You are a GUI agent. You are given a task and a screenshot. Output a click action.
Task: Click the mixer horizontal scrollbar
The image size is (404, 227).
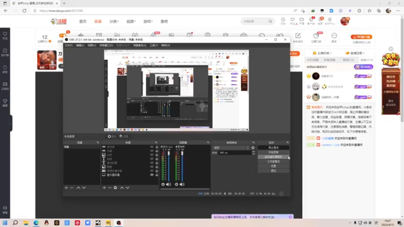185,189
